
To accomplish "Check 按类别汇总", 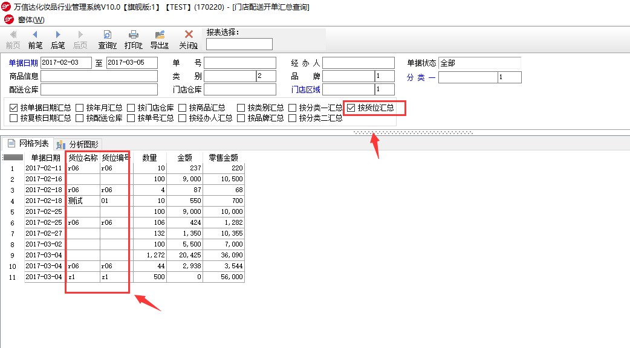I will click(x=241, y=108).
